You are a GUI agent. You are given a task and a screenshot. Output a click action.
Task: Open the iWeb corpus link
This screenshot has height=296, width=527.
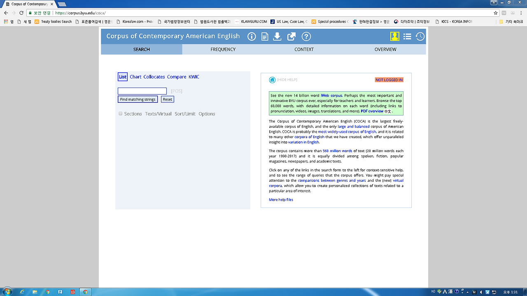click(331, 95)
